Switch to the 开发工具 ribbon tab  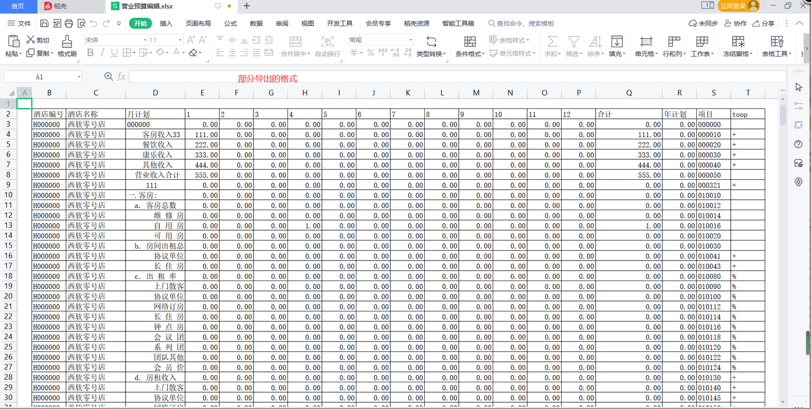tap(339, 23)
